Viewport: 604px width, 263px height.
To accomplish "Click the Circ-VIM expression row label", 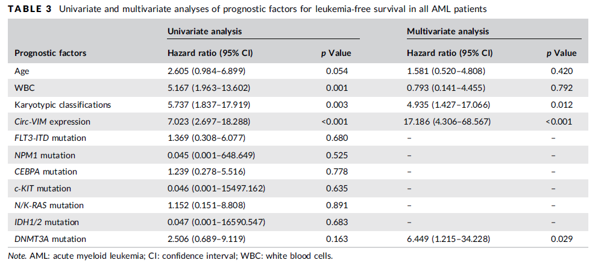I will pyautogui.click(x=52, y=122).
